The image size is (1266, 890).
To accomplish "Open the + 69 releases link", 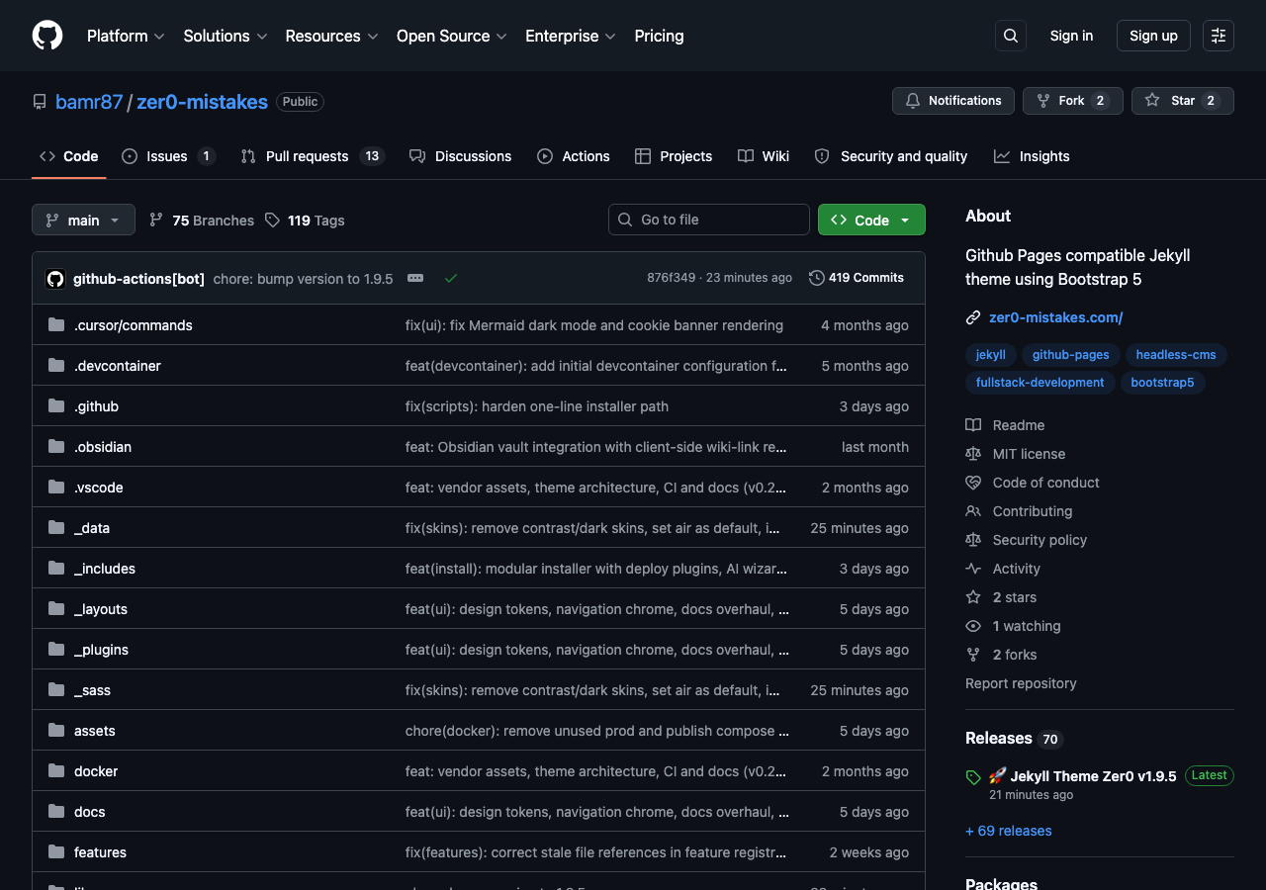I will (x=1009, y=831).
